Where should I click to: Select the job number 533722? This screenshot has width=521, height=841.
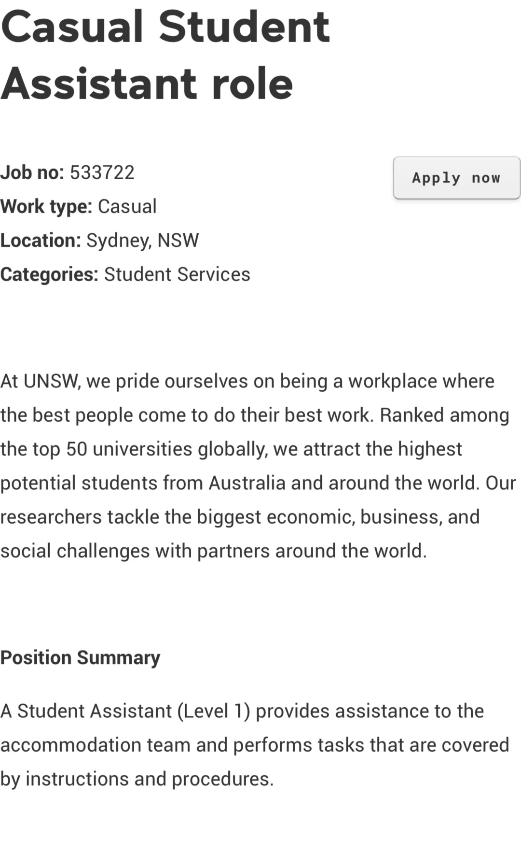tap(102, 172)
